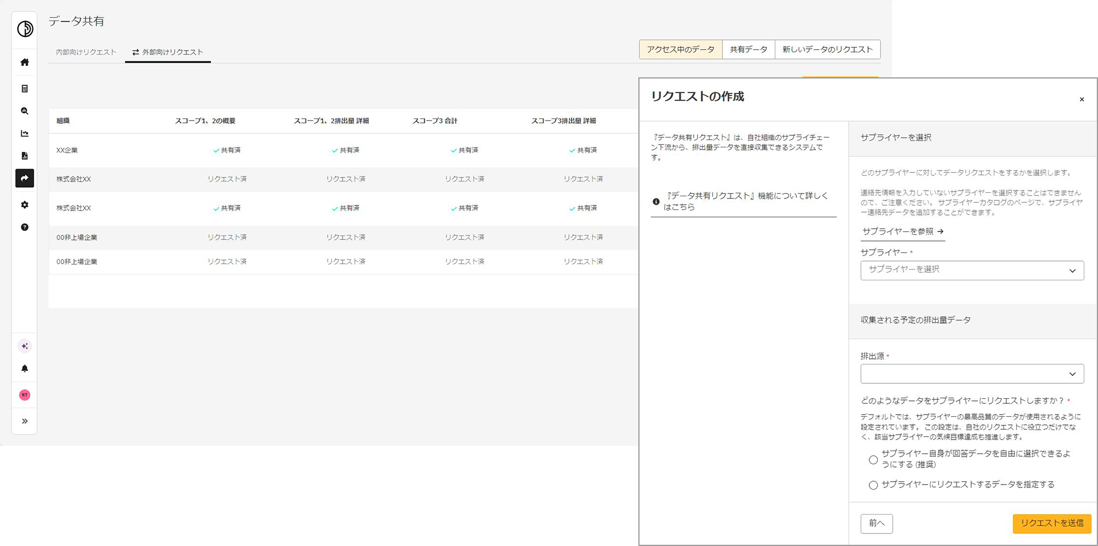Open the settings gear sidebar icon
Viewport: 1098px width, 546px height.
pos(24,205)
